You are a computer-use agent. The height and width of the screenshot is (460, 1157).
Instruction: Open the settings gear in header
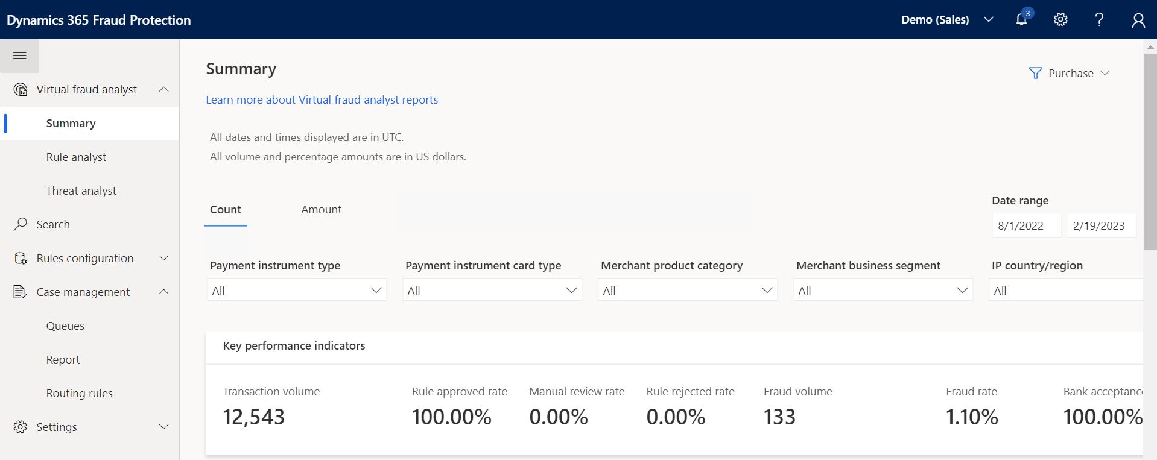point(1060,20)
